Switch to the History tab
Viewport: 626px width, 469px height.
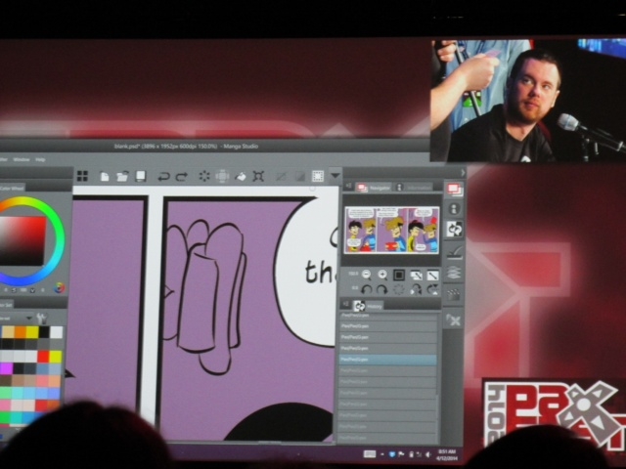(x=373, y=305)
